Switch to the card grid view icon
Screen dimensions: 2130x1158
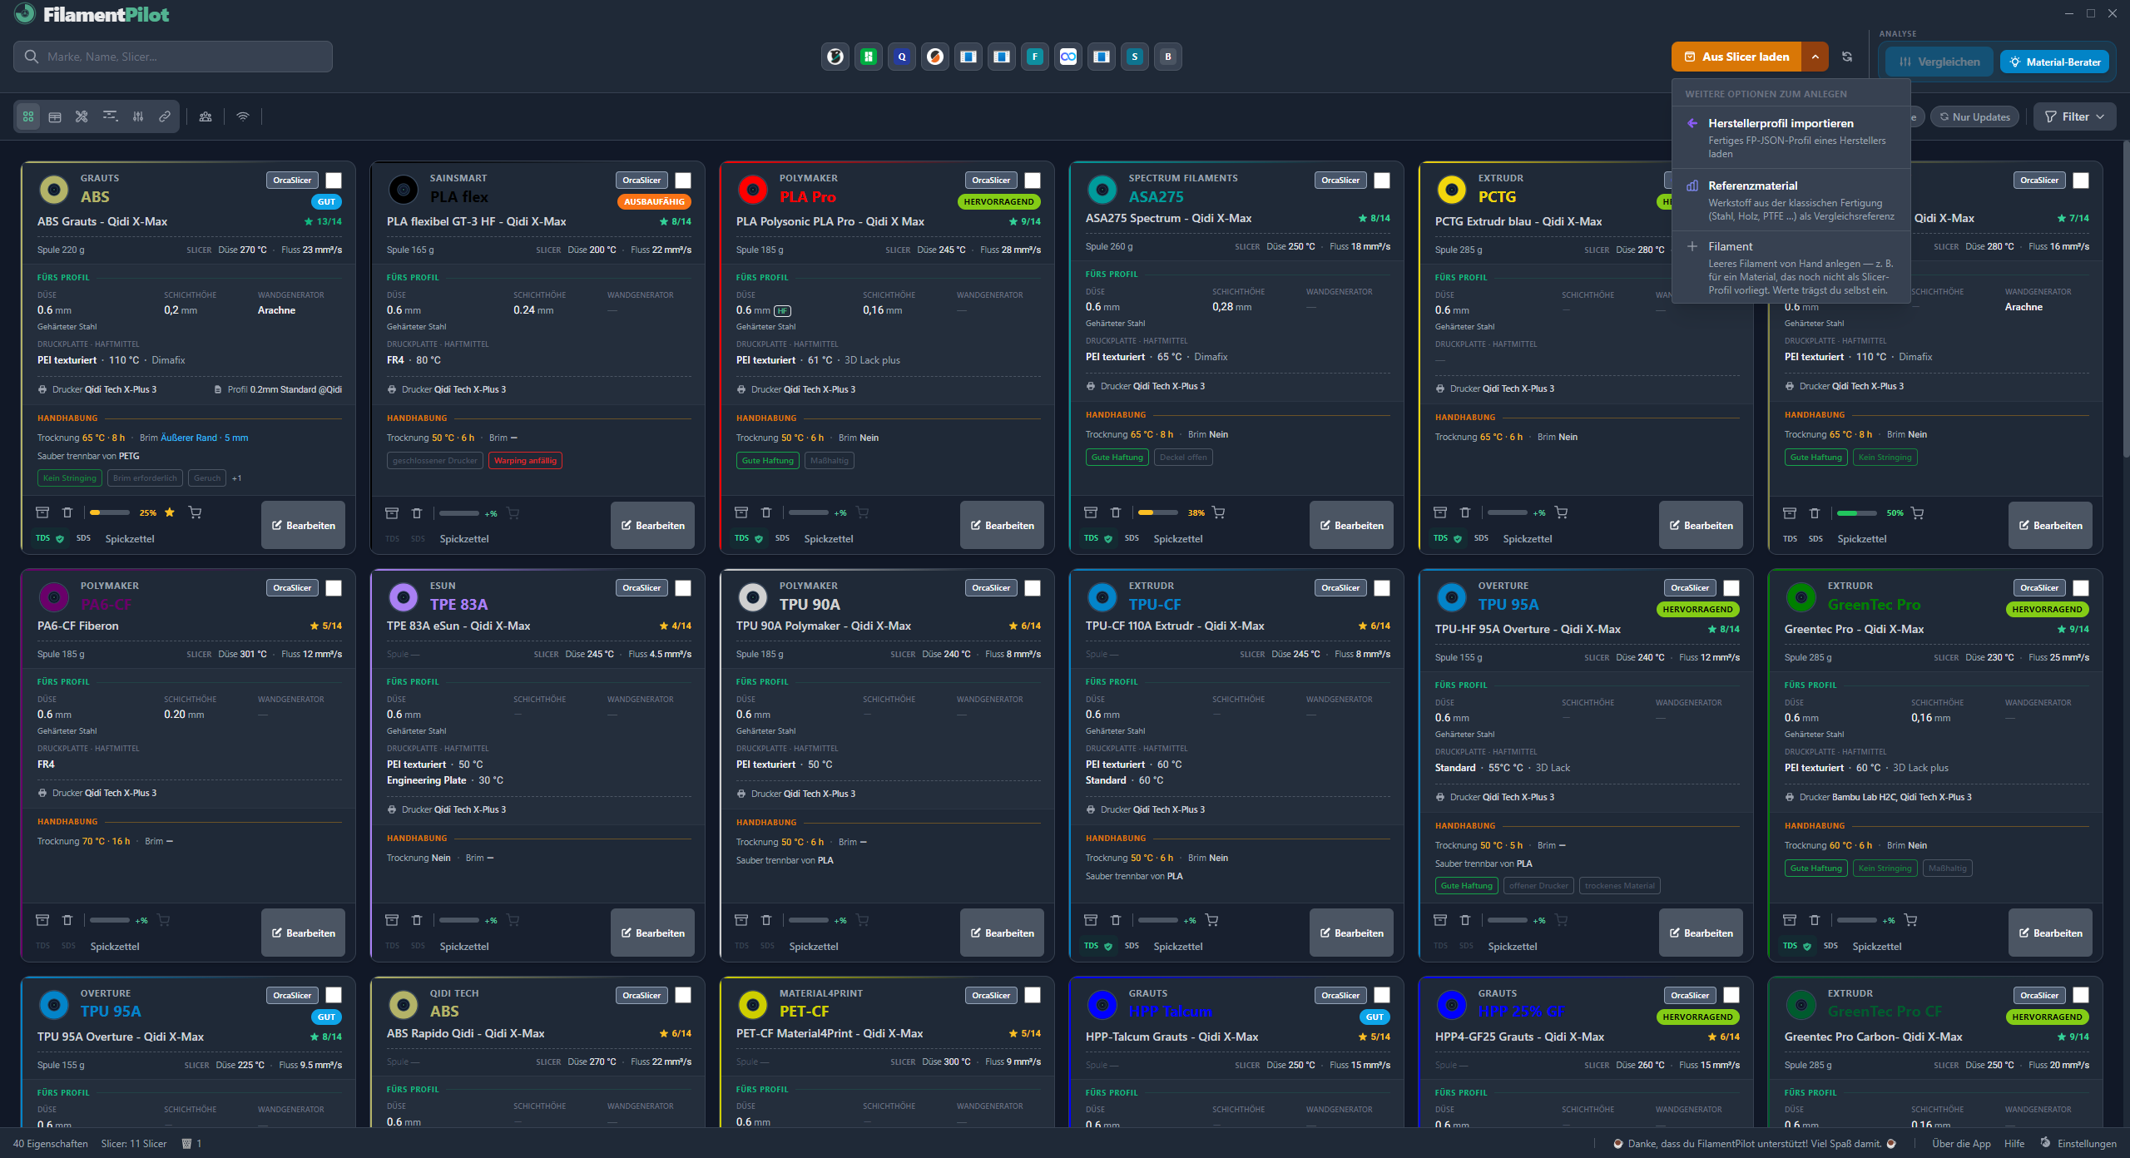click(28, 117)
